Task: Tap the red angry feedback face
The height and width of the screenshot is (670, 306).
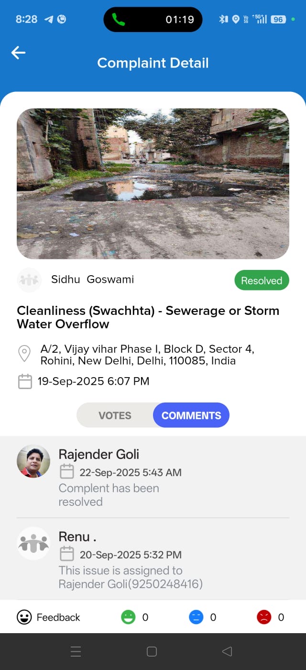Action: pos(264,617)
